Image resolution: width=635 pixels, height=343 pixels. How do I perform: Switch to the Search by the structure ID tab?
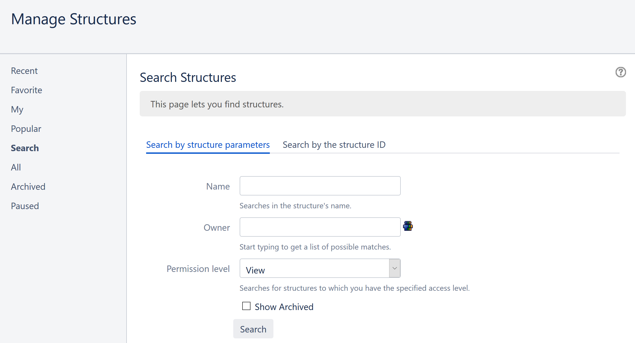click(x=334, y=145)
